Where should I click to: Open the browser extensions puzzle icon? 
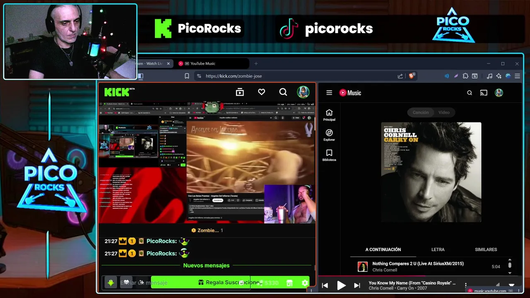(x=465, y=76)
